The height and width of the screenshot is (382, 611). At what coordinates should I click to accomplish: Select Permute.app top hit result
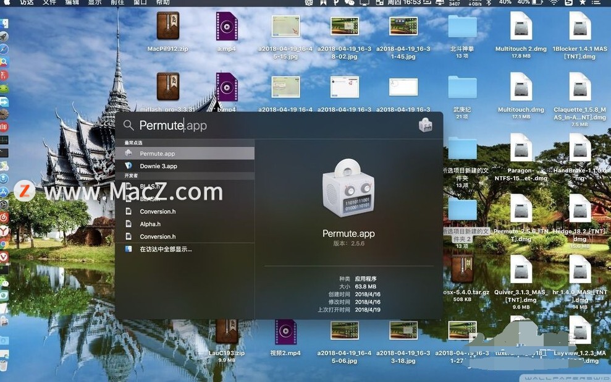coord(185,153)
